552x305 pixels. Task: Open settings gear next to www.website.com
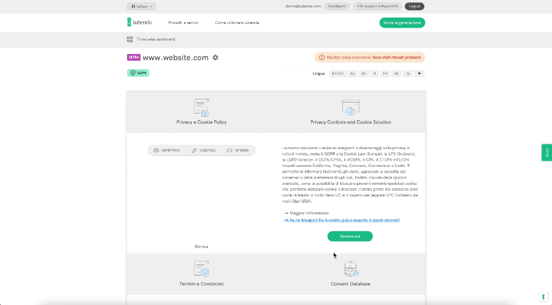click(215, 58)
